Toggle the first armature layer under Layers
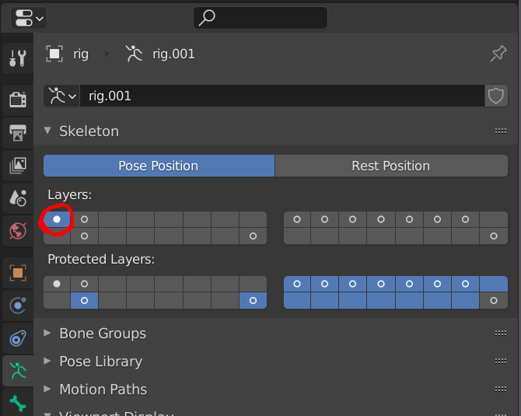This screenshot has width=521, height=416. [57, 219]
